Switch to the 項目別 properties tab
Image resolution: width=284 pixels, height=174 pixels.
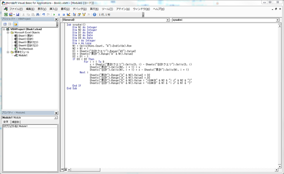16,122
